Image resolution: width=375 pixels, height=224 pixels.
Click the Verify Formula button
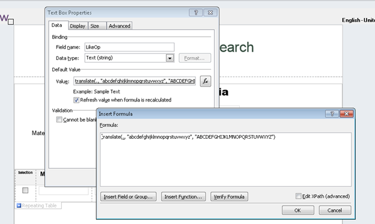click(x=229, y=197)
